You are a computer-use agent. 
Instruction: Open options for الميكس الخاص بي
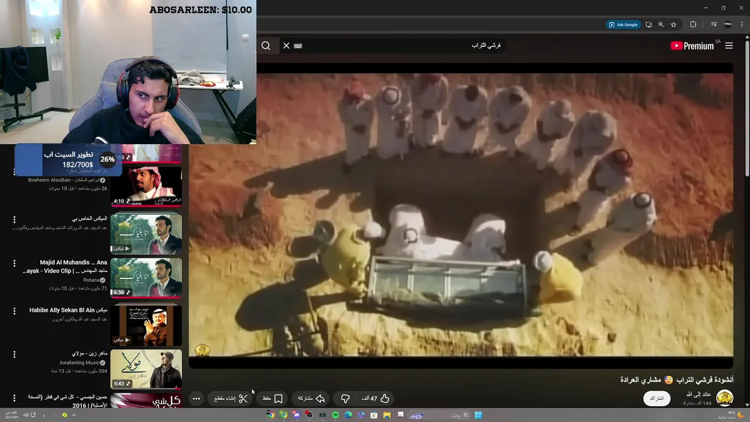click(x=15, y=220)
